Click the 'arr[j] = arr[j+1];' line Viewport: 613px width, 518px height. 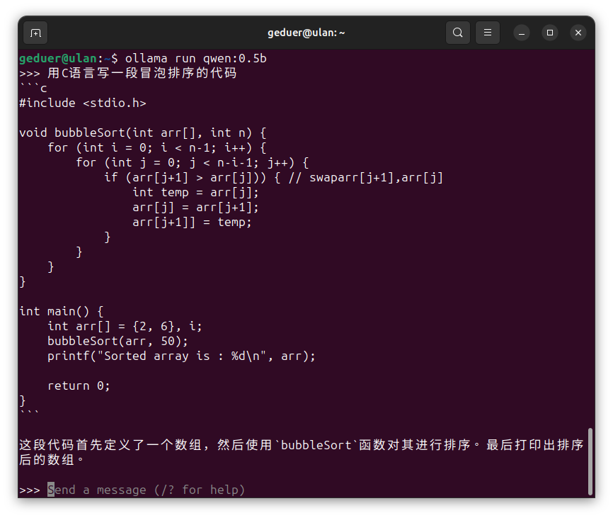[195, 208]
